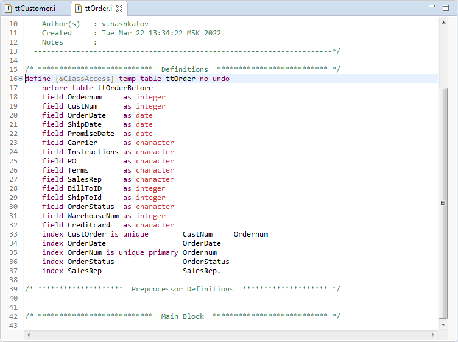458x342 pixels.
Task: Click 'character' type on line 23
Action: click(155, 143)
